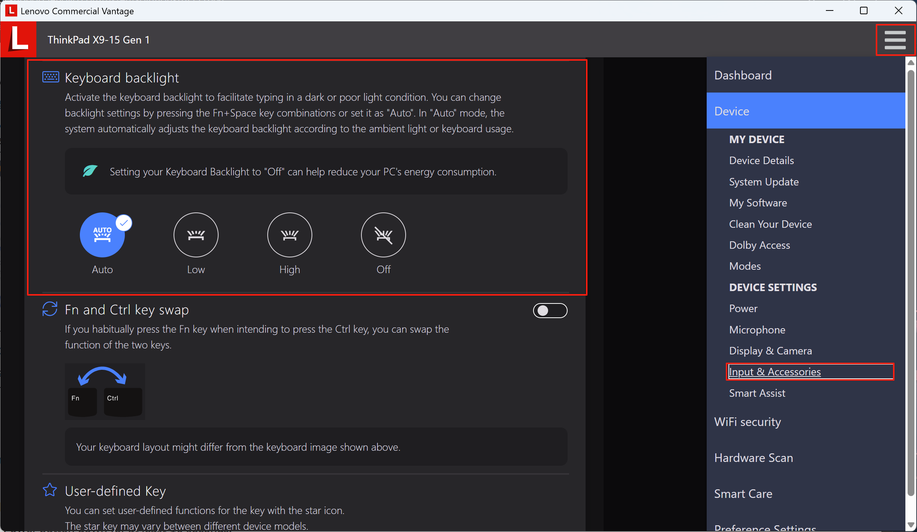The height and width of the screenshot is (532, 917).
Task: Turn keyboard backlight Off
Action: point(384,235)
